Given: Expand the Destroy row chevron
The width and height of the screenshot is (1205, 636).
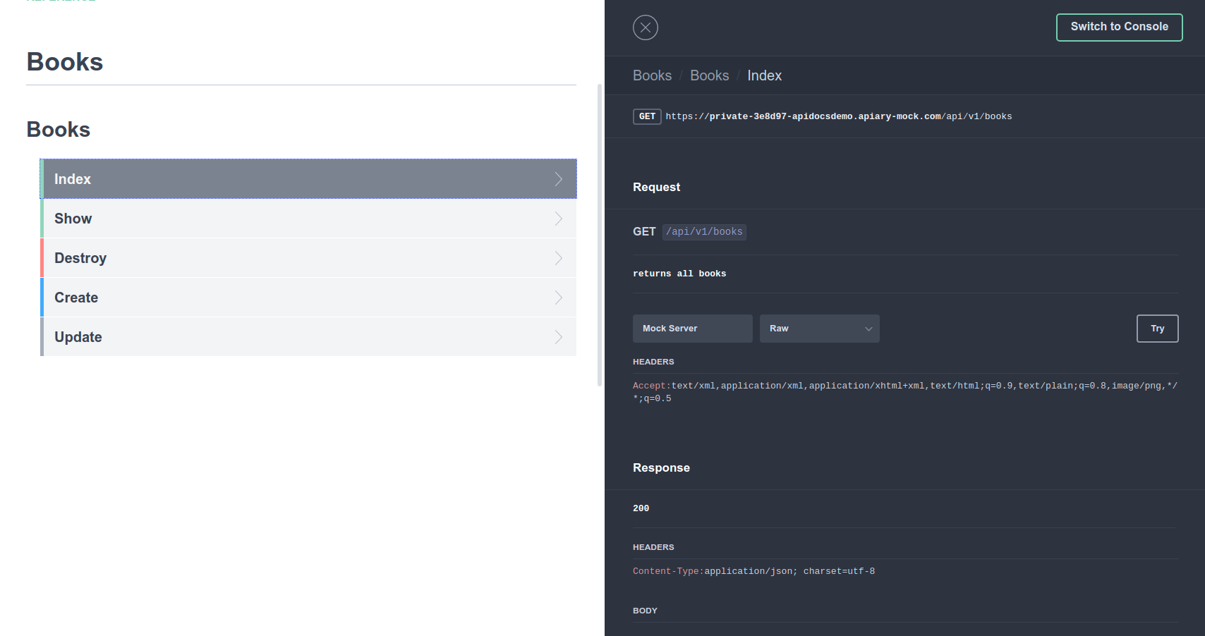Looking at the screenshot, I should 558,258.
